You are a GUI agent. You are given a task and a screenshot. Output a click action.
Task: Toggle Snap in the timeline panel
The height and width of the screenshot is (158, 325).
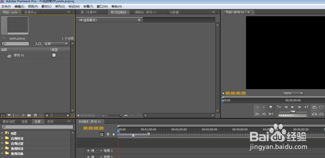click(x=102, y=134)
